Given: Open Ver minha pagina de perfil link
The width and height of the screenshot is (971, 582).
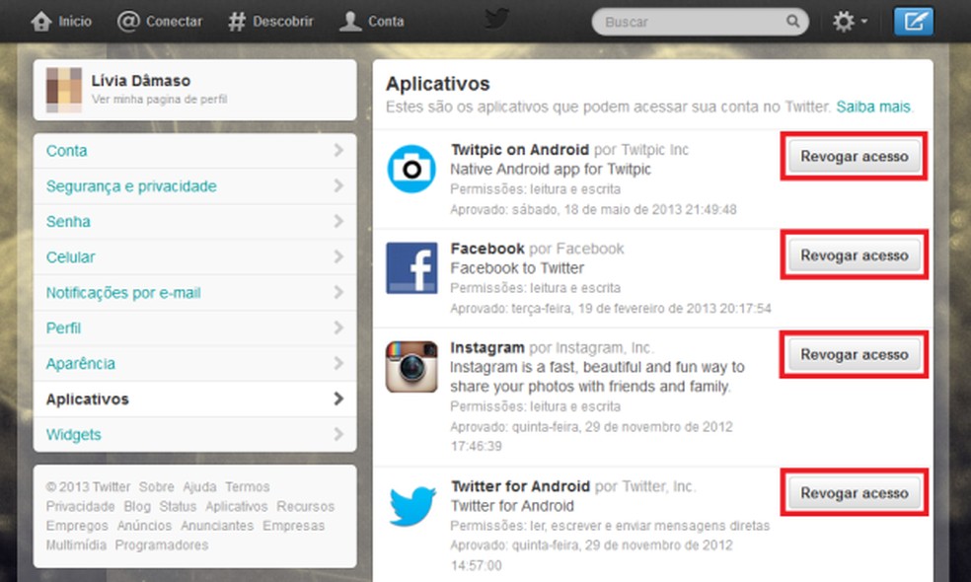Looking at the screenshot, I should (159, 99).
